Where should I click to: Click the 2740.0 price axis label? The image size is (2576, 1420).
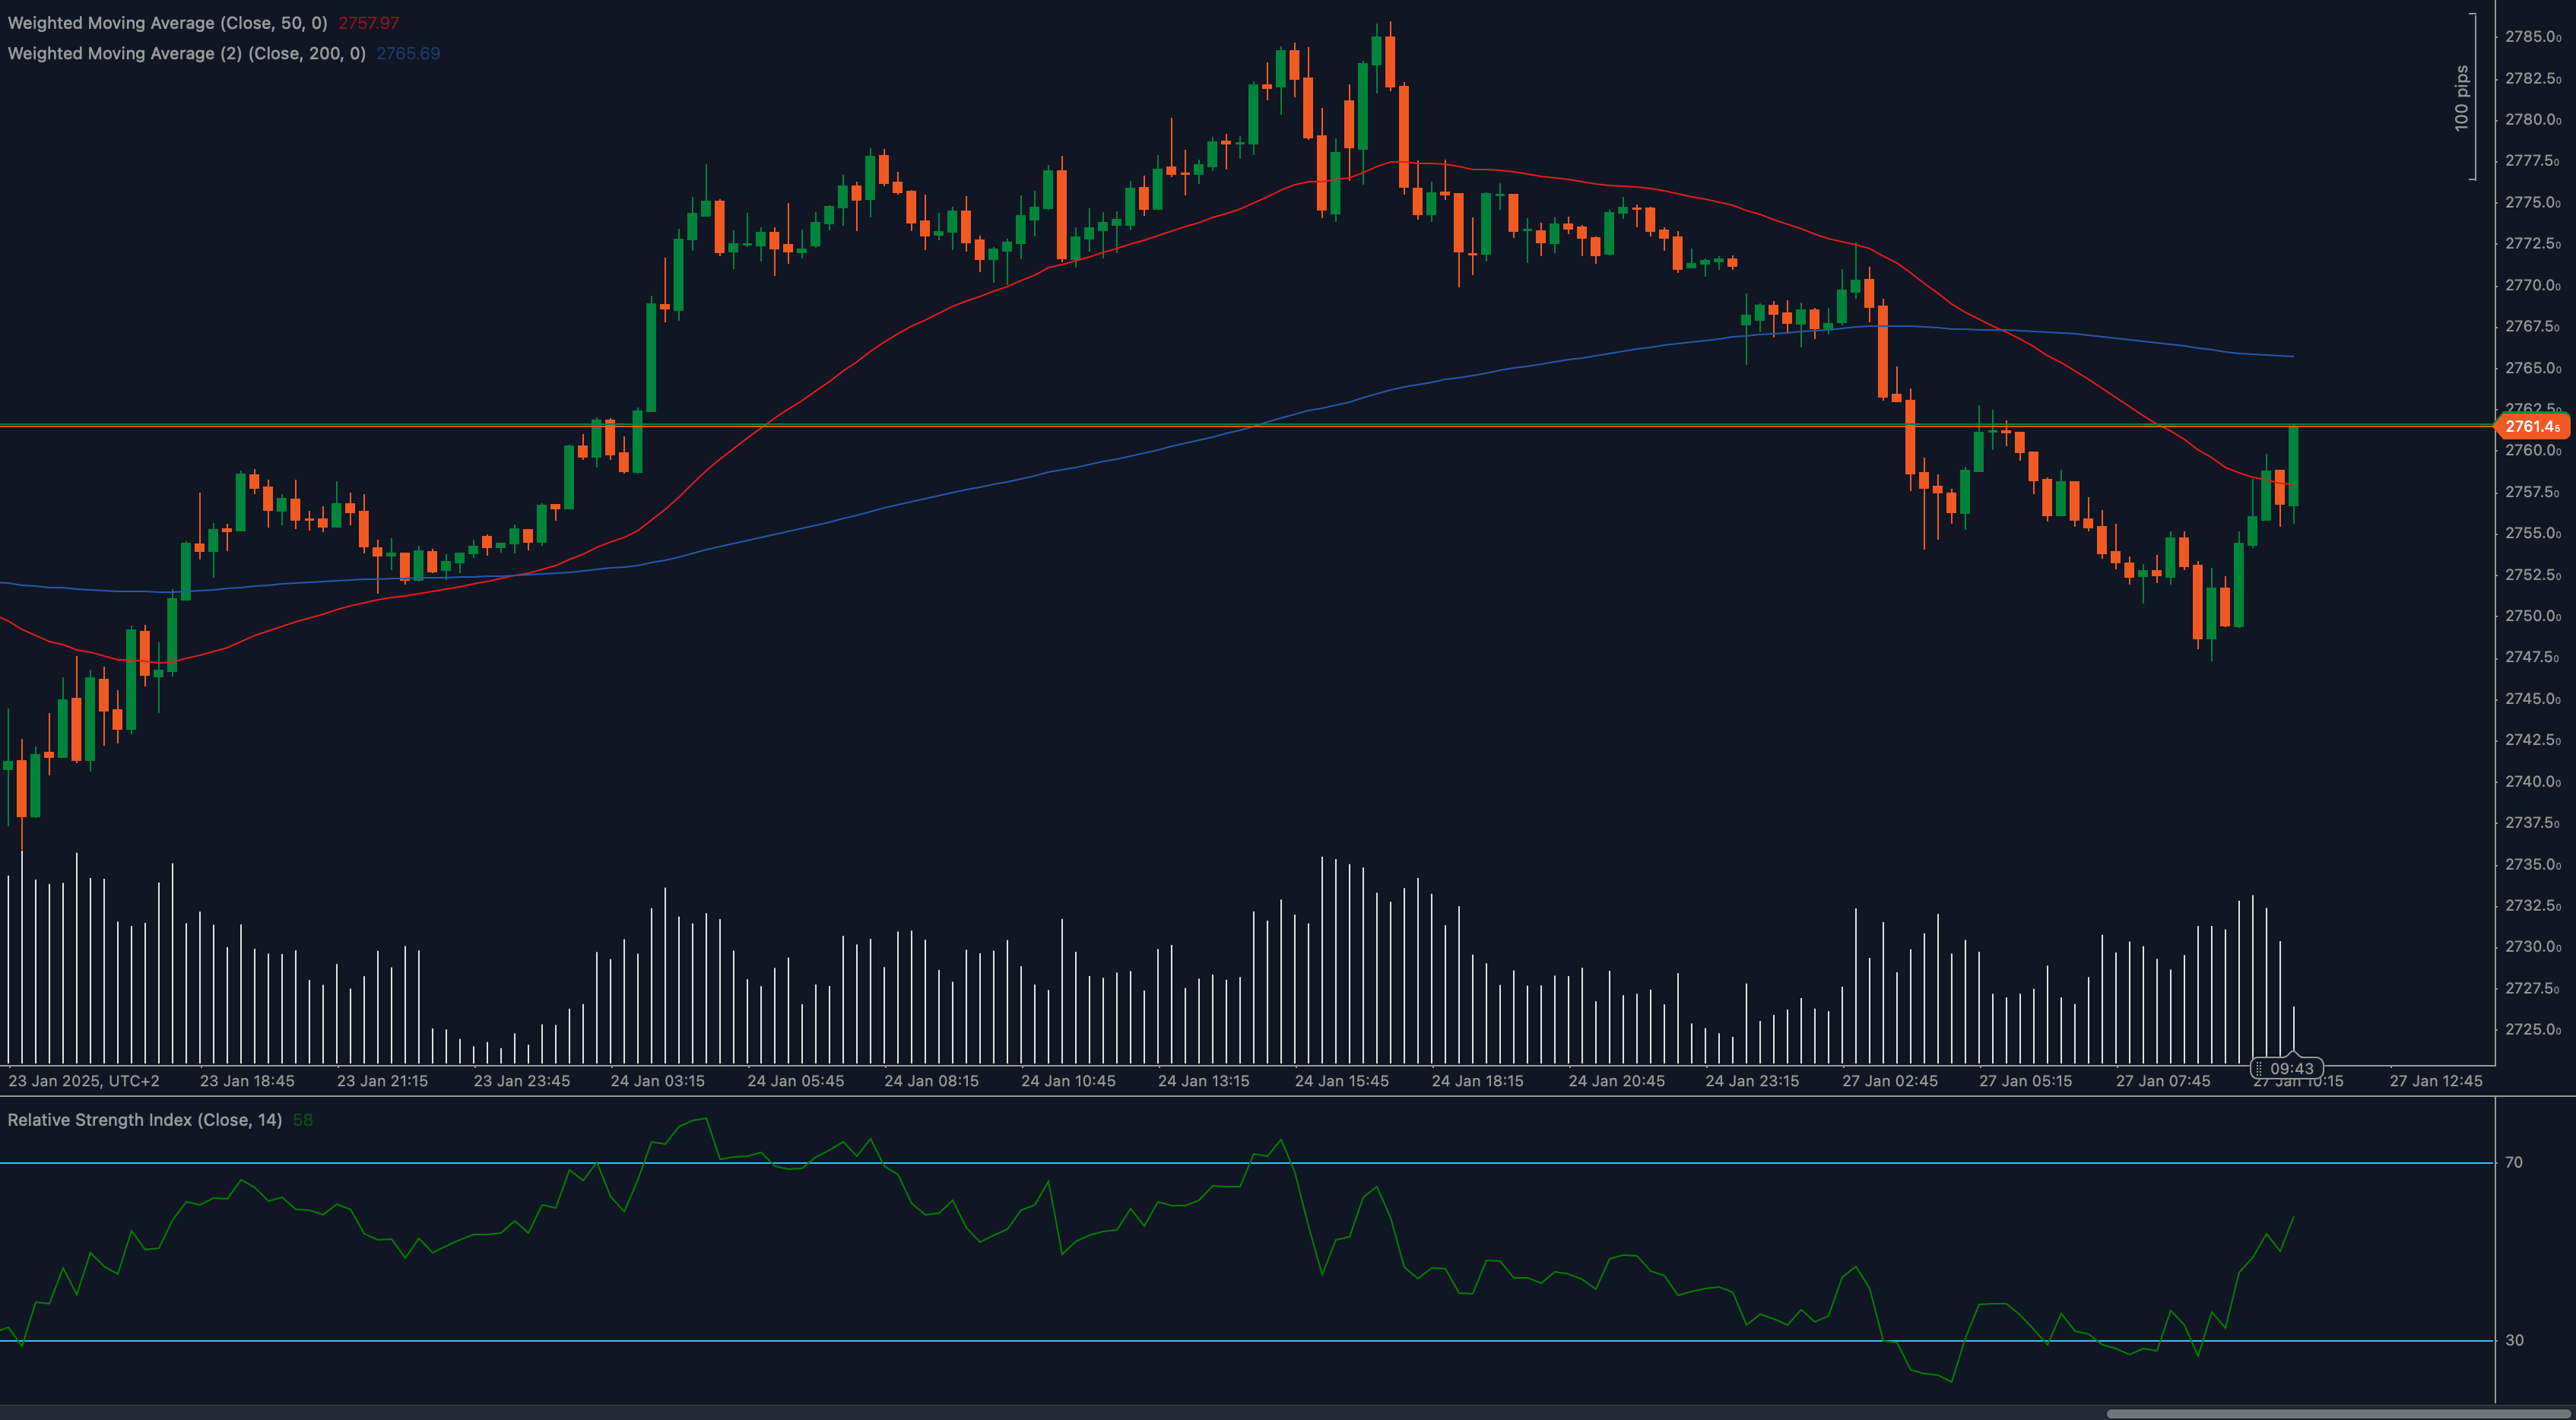pyautogui.click(x=2532, y=781)
